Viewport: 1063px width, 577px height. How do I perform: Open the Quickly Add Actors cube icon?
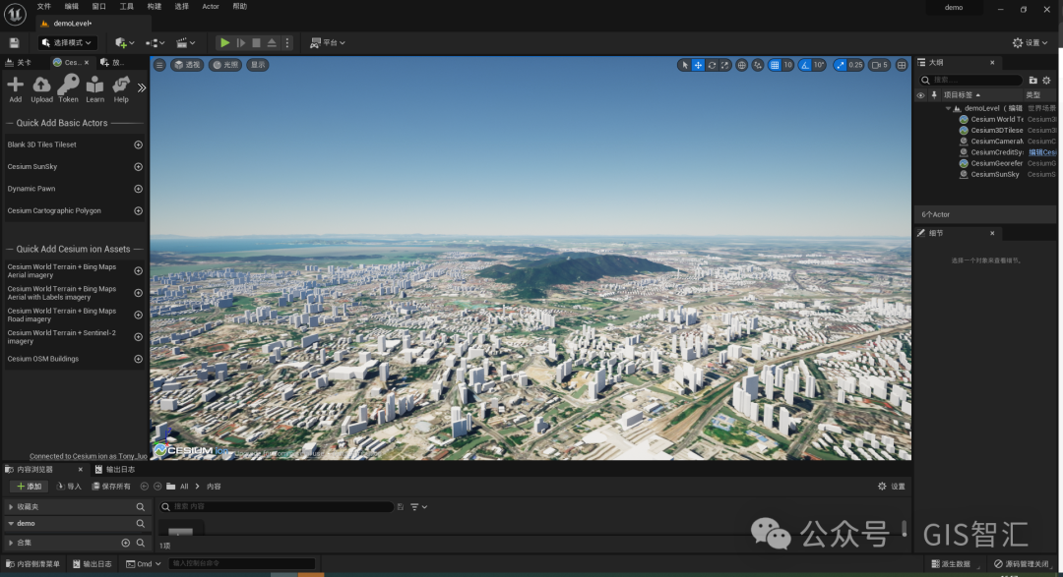[x=118, y=42]
